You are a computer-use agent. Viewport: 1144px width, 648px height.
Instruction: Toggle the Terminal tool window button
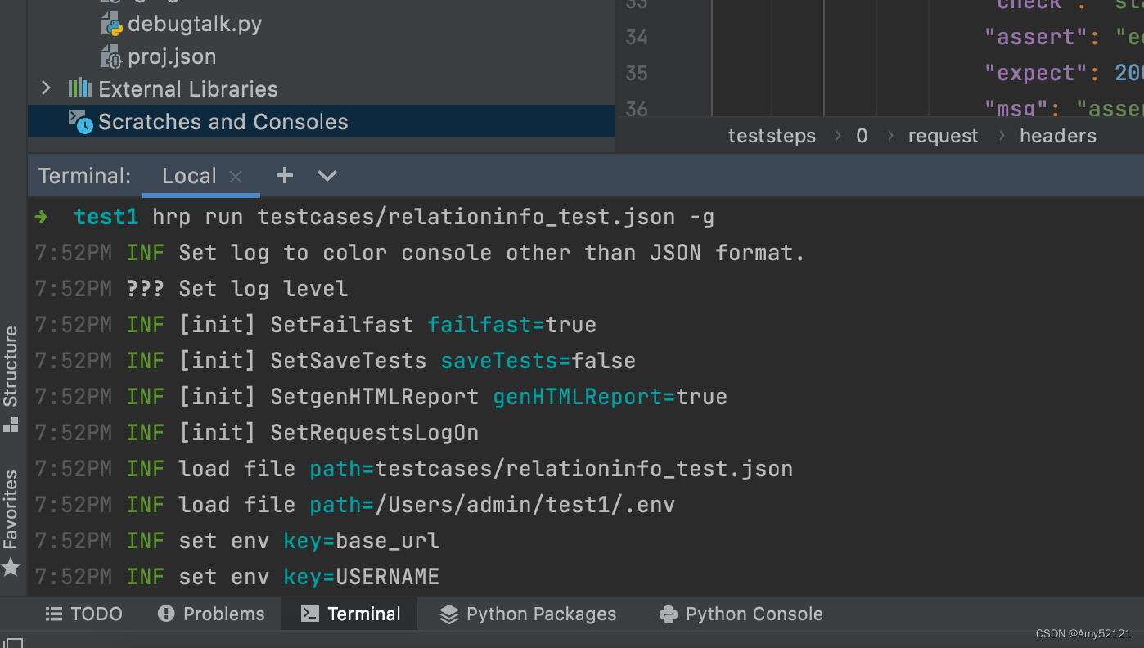point(351,614)
